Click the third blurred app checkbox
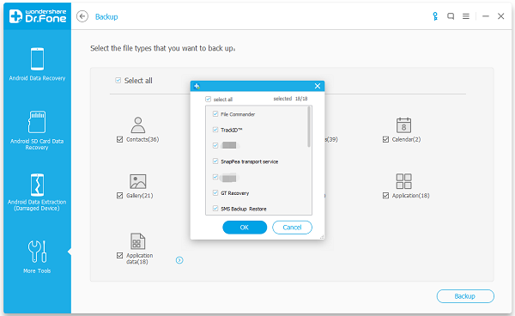 tap(215, 145)
